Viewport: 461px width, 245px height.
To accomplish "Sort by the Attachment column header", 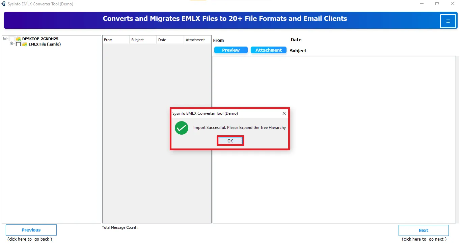I will tap(197, 40).
